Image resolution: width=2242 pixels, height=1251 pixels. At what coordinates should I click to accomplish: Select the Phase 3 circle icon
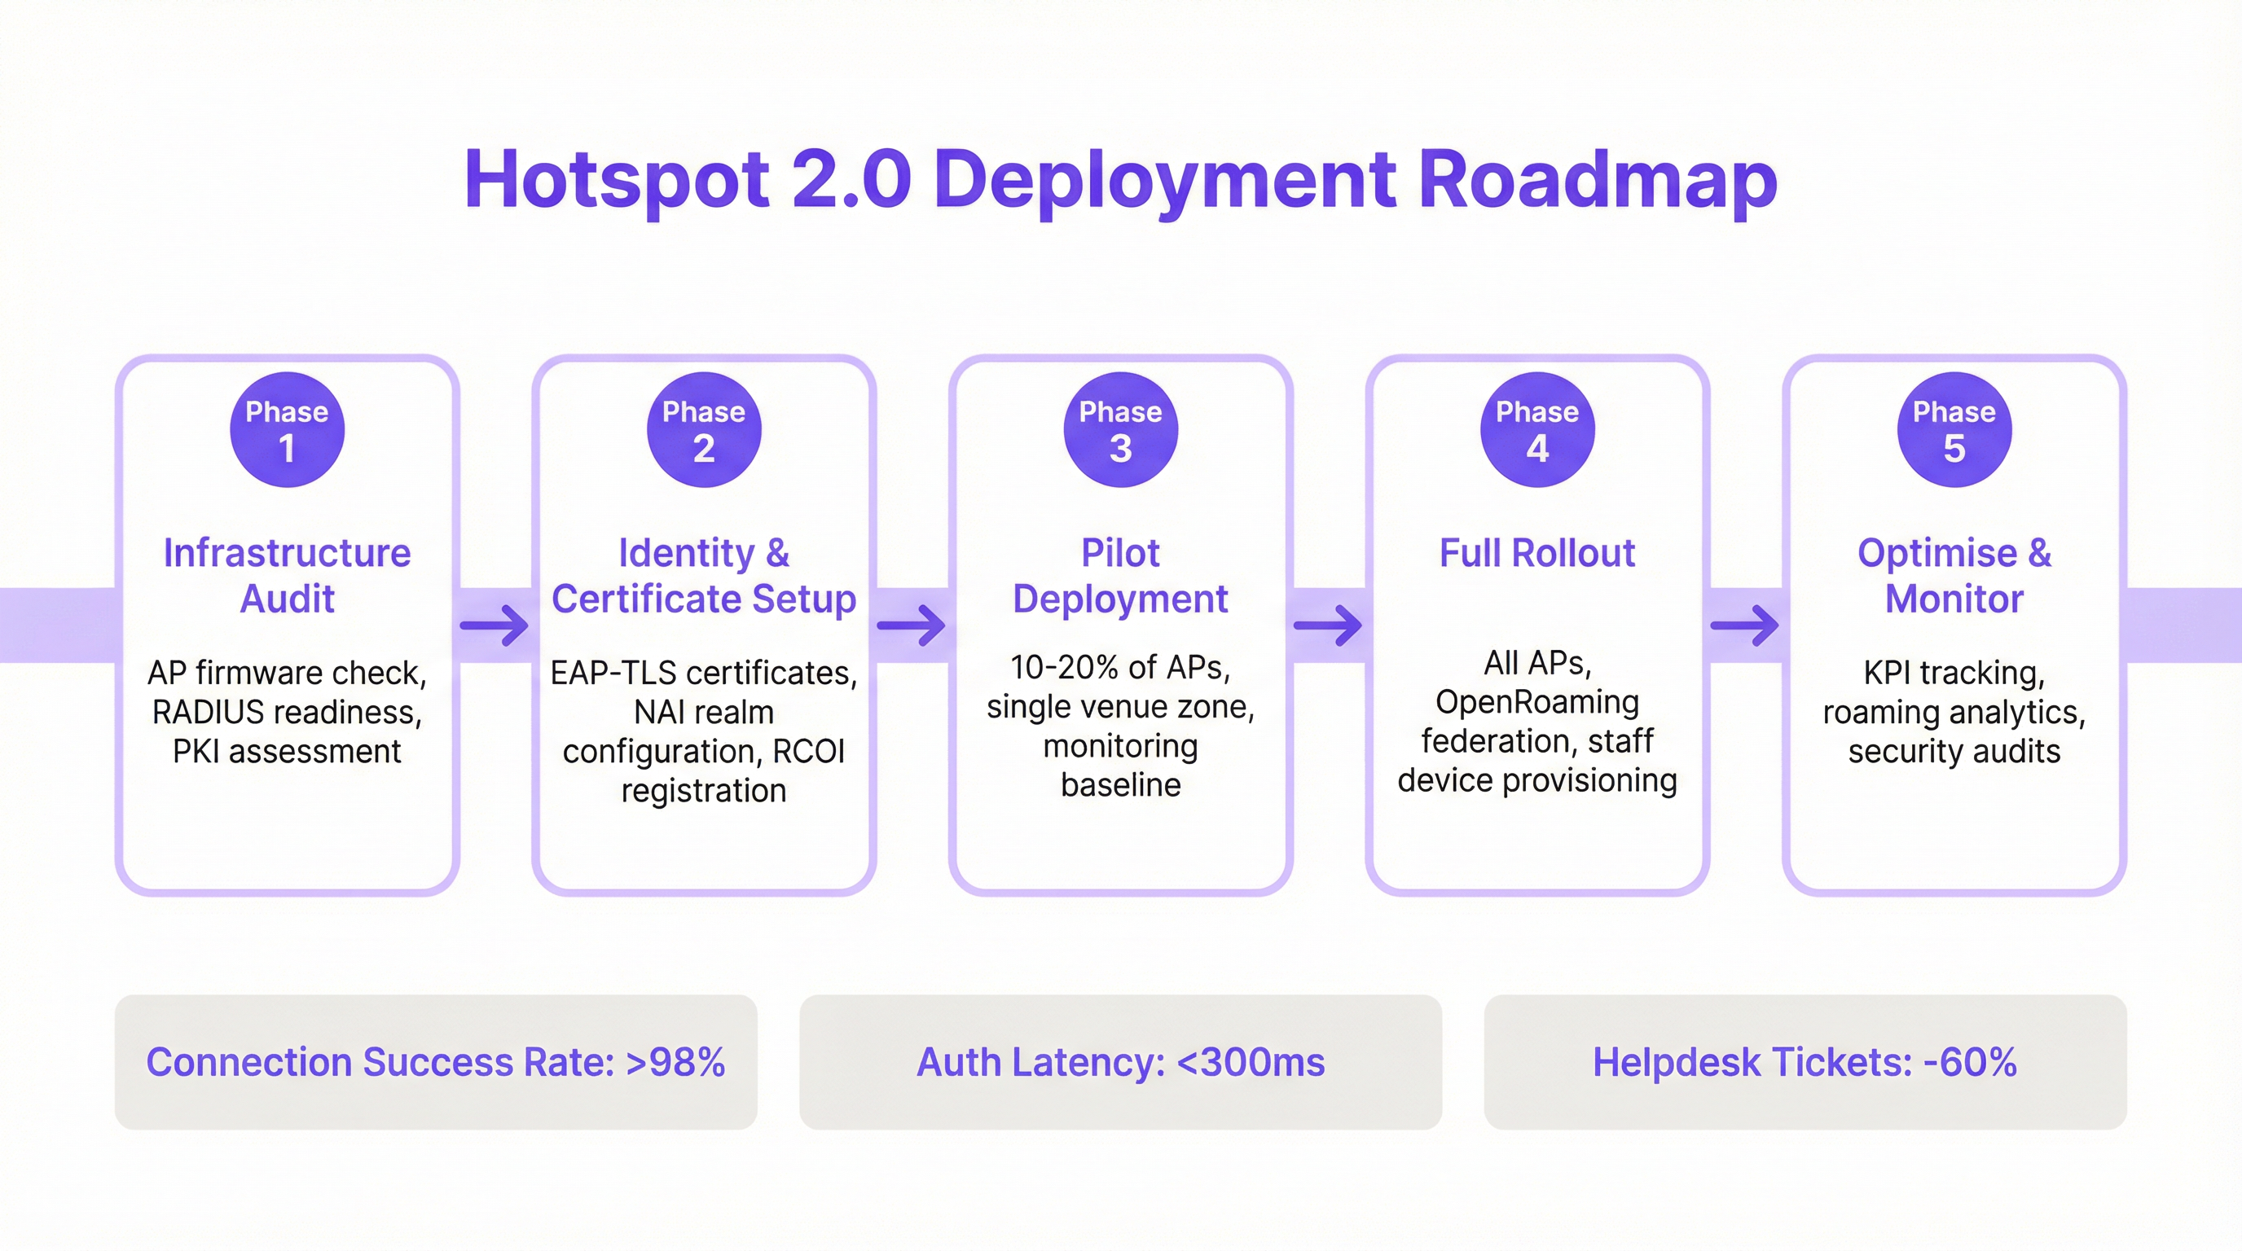(x=1120, y=430)
